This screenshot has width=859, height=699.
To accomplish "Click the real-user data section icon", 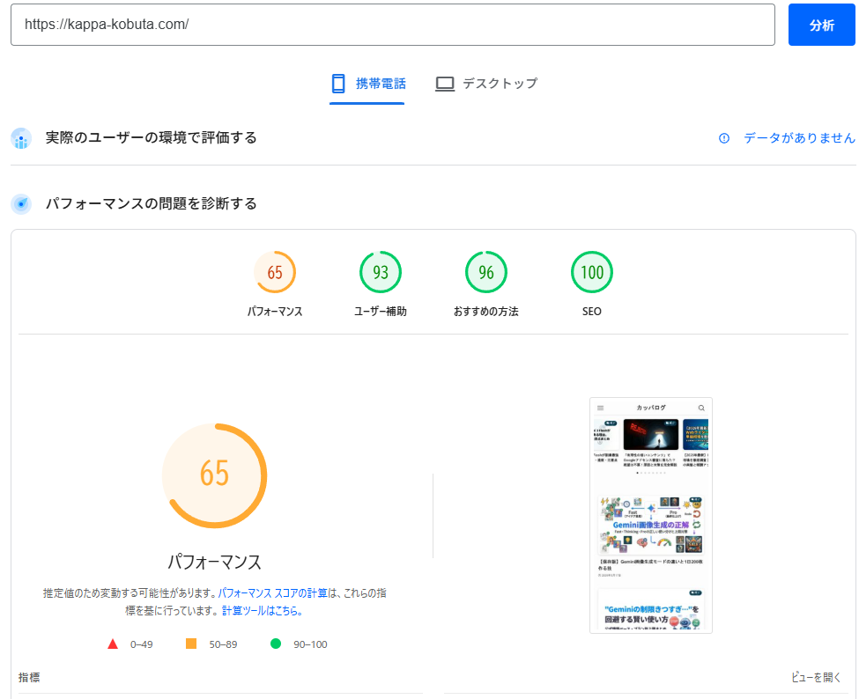I will pos(21,138).
